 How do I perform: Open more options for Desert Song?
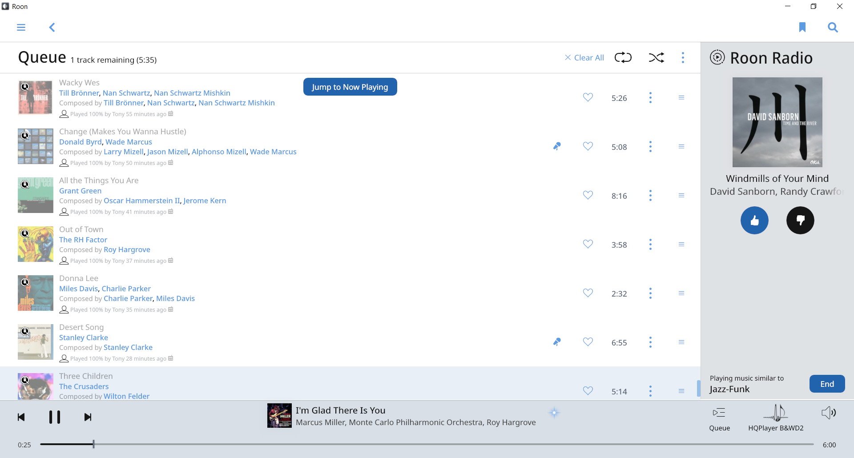[x=650, y=342]
